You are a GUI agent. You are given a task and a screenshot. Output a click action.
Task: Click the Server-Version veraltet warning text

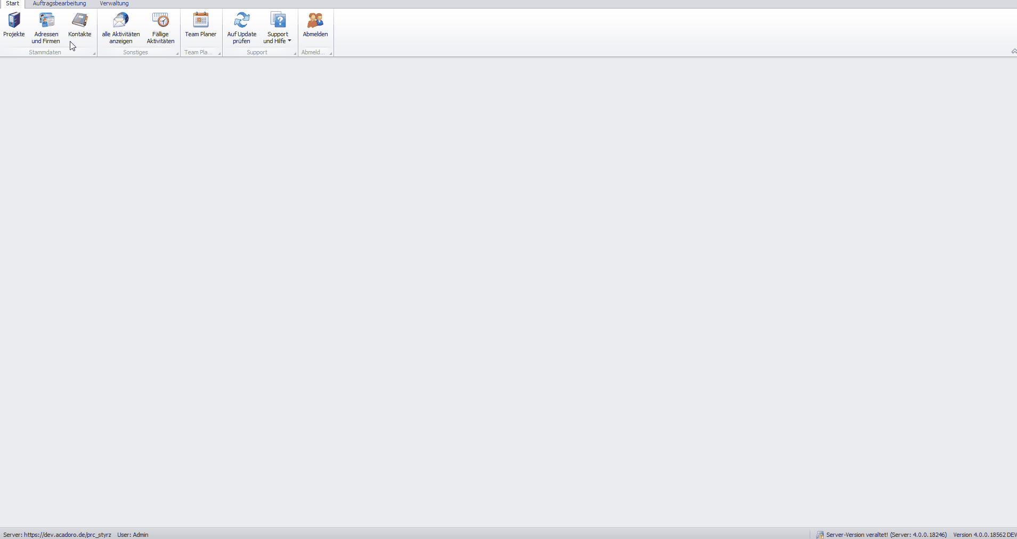tap(886, 535)
